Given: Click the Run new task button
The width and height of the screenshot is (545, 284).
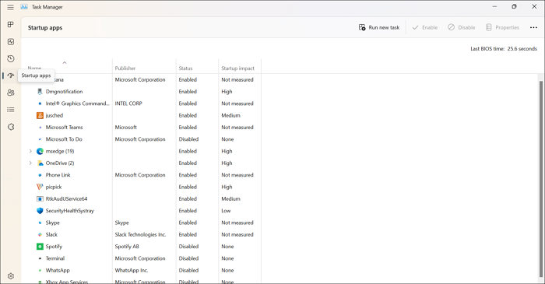Looking at the screenshot, I should coord(379,27).
